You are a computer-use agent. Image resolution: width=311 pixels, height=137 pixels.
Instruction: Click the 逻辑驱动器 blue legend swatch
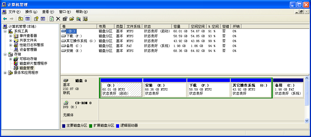click(x=118, y=126)
